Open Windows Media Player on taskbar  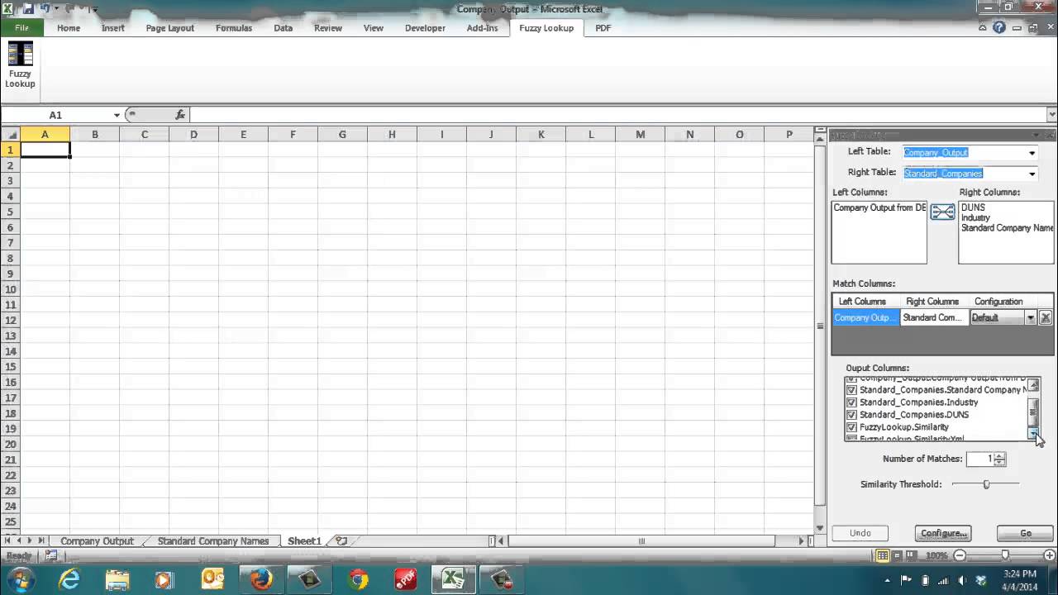164,579
